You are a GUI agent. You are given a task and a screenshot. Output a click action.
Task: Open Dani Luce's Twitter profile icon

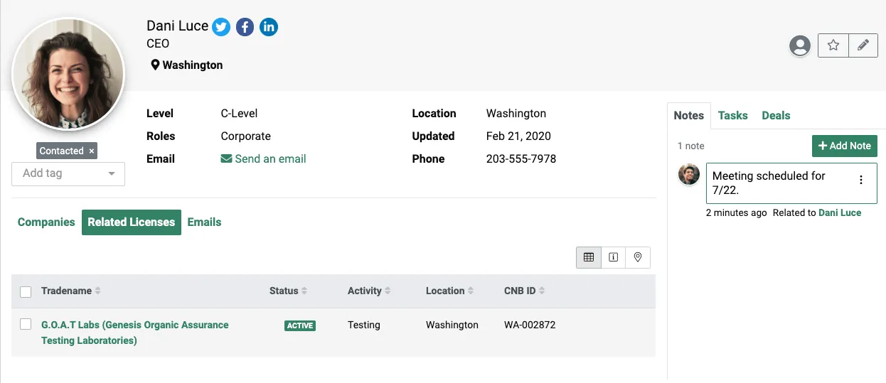coord(221,27)
